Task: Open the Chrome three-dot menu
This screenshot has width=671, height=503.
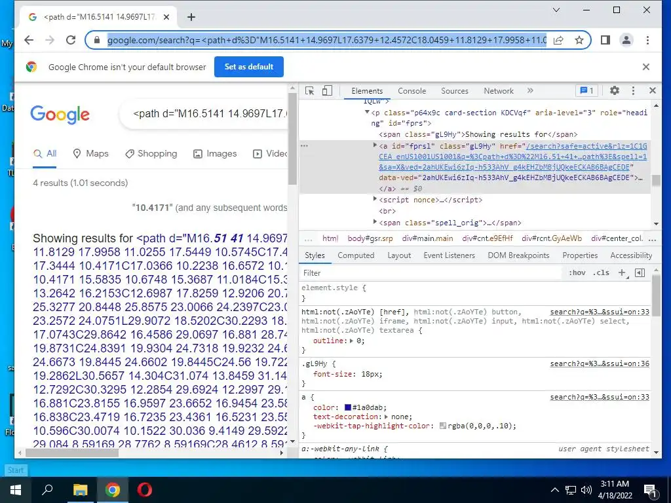Action: [x=647, y=40]
